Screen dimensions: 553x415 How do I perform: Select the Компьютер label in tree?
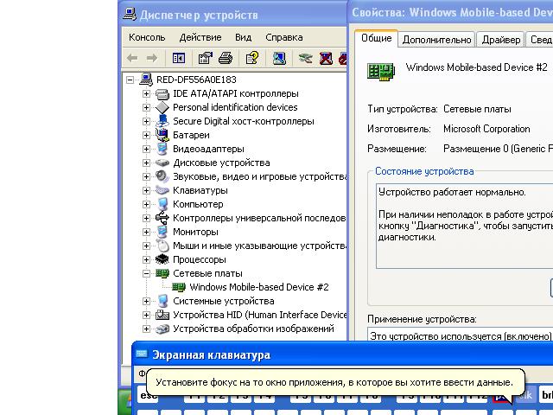[198, 204]
